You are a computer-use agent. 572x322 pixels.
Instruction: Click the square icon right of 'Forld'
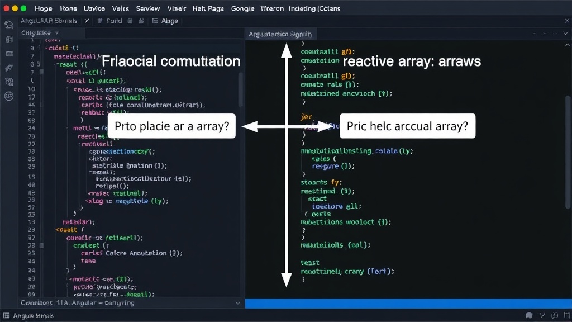130,21
